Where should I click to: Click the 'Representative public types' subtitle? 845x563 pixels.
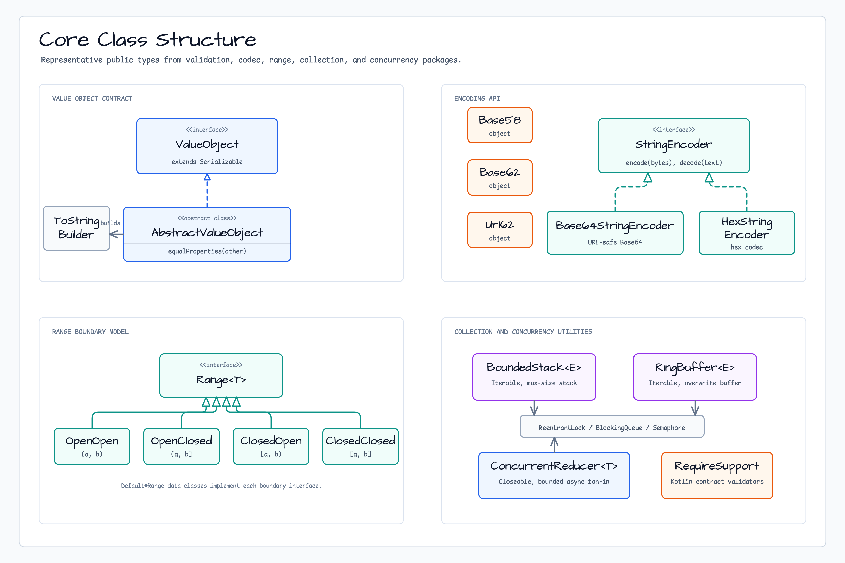tap(251, 60)
